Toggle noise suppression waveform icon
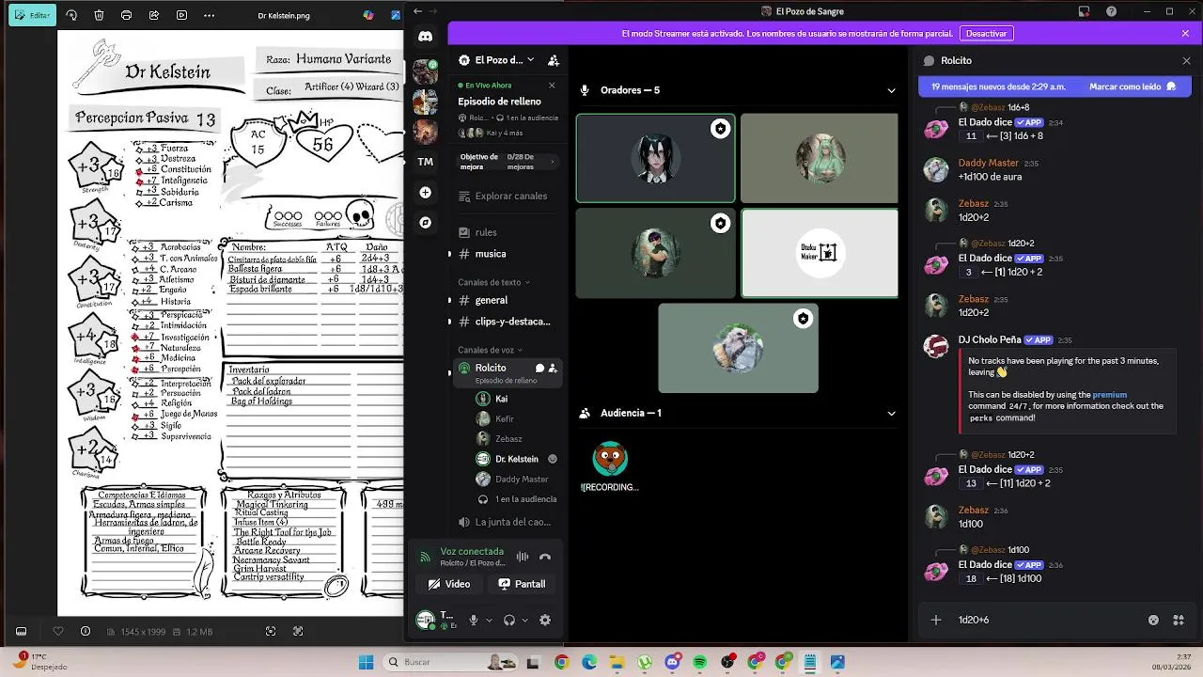 pyautogui.click(x=523, y=557)
